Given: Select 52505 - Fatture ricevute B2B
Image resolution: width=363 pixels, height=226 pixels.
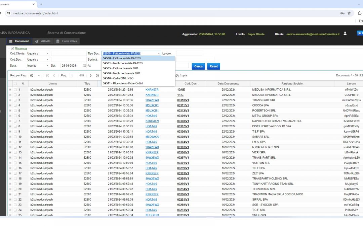Looking at the screenshot, I should (x=138, y=68).
